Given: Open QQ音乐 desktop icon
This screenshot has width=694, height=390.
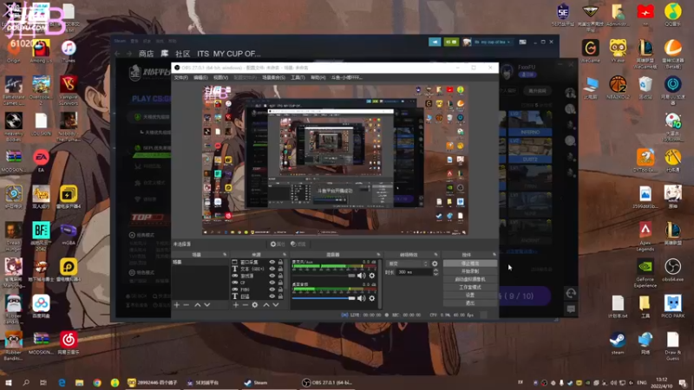Looking at the screenshot, I should [673, 14].
